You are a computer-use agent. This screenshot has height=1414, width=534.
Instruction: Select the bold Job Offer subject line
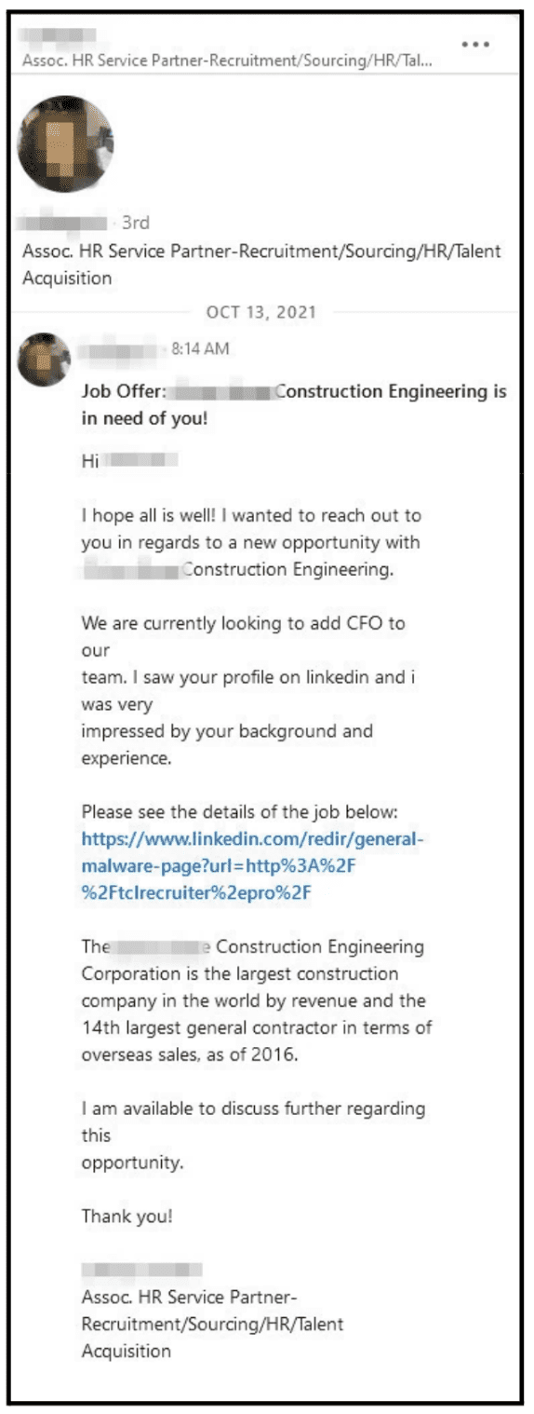294,405
